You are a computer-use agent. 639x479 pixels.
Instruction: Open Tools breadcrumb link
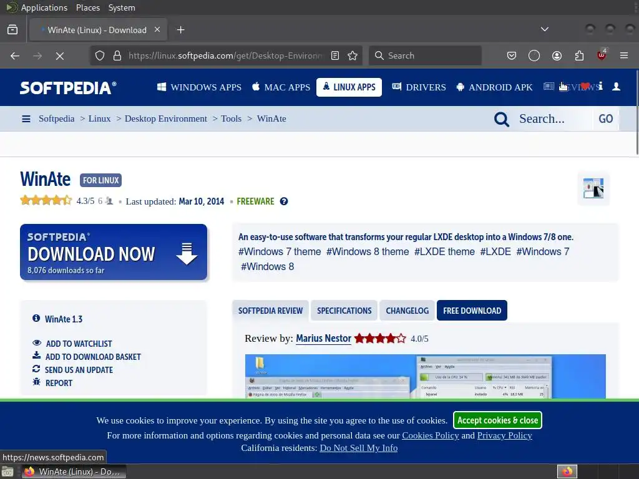coord(231,119)
